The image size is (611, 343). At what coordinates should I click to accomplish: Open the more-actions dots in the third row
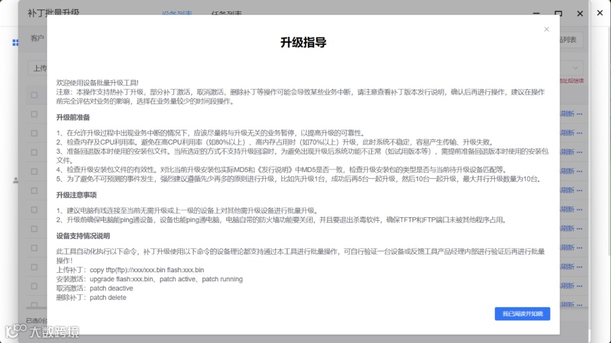579,152
